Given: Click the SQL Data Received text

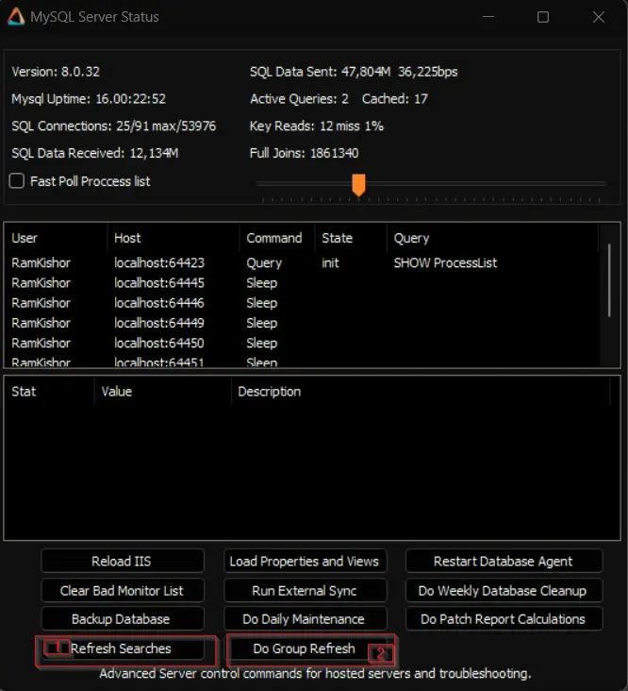Looking at the screenshot, I should click(95, 153).
